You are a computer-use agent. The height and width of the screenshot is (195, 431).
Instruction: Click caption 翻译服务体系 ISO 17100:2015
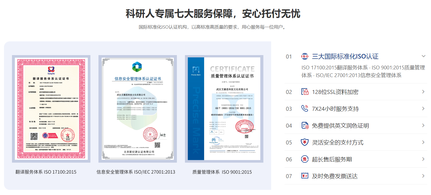[x=46, y=172]
